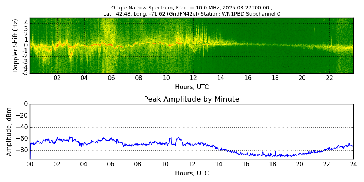
Task: Click the 12 hour tick on the spectrogram
Action: [193, 78]
